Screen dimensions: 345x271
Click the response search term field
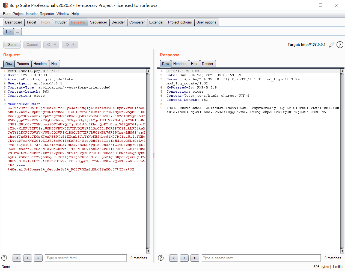coord(261,258)
